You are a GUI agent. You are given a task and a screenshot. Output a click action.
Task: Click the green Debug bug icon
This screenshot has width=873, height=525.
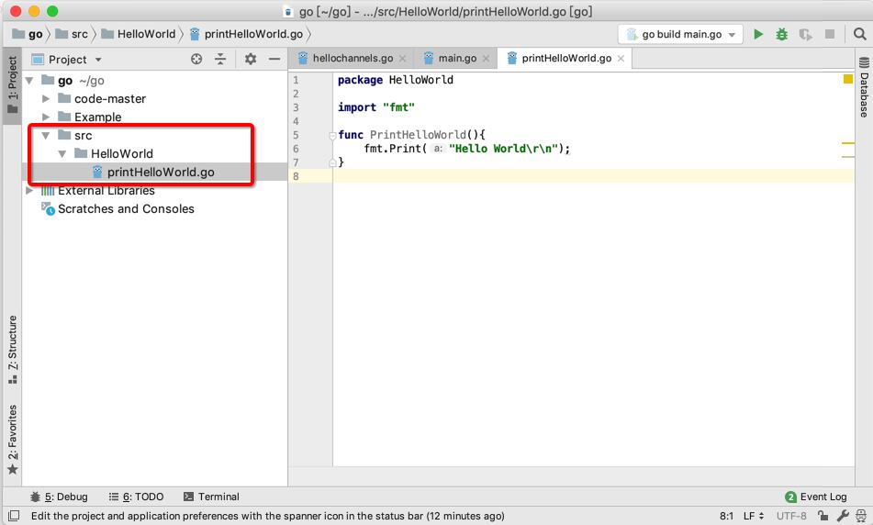pyautogui.click(x=782, y=34)
